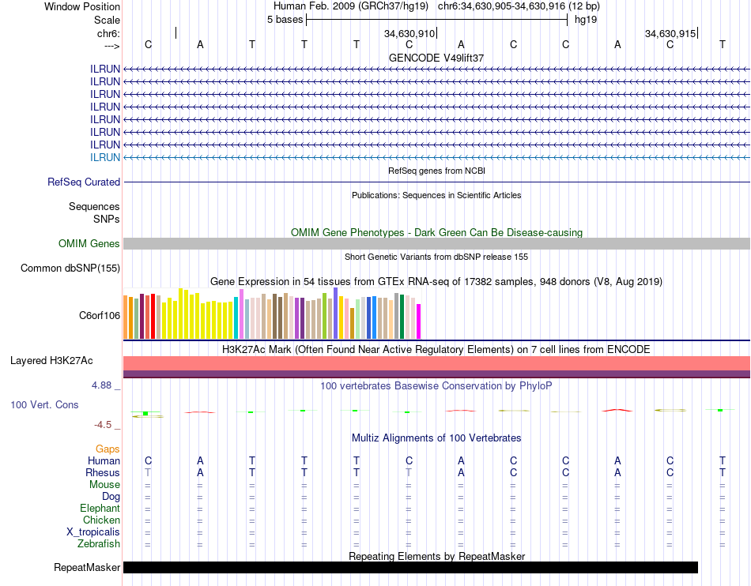The height and width of the screenshot is (586, 751).
Task: Select the Human alignment row label
Action: pyautogui.click(x=104, y=460)
